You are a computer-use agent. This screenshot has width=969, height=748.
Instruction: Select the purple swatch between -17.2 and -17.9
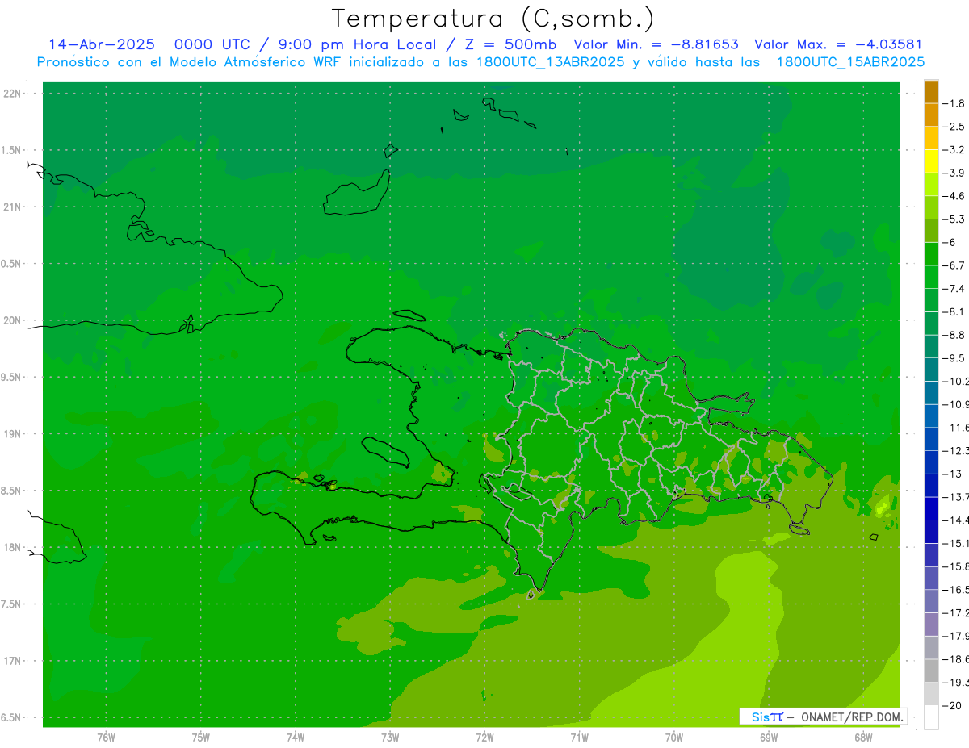pos(931,625)
